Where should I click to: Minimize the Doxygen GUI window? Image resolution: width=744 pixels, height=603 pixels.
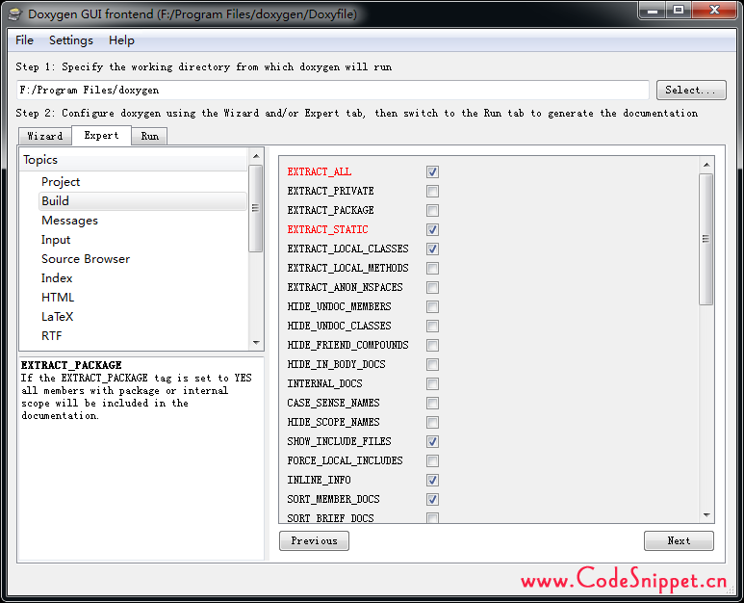(652, 10)
